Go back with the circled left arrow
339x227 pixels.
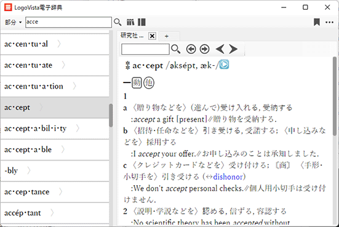[x=191, y=49]
